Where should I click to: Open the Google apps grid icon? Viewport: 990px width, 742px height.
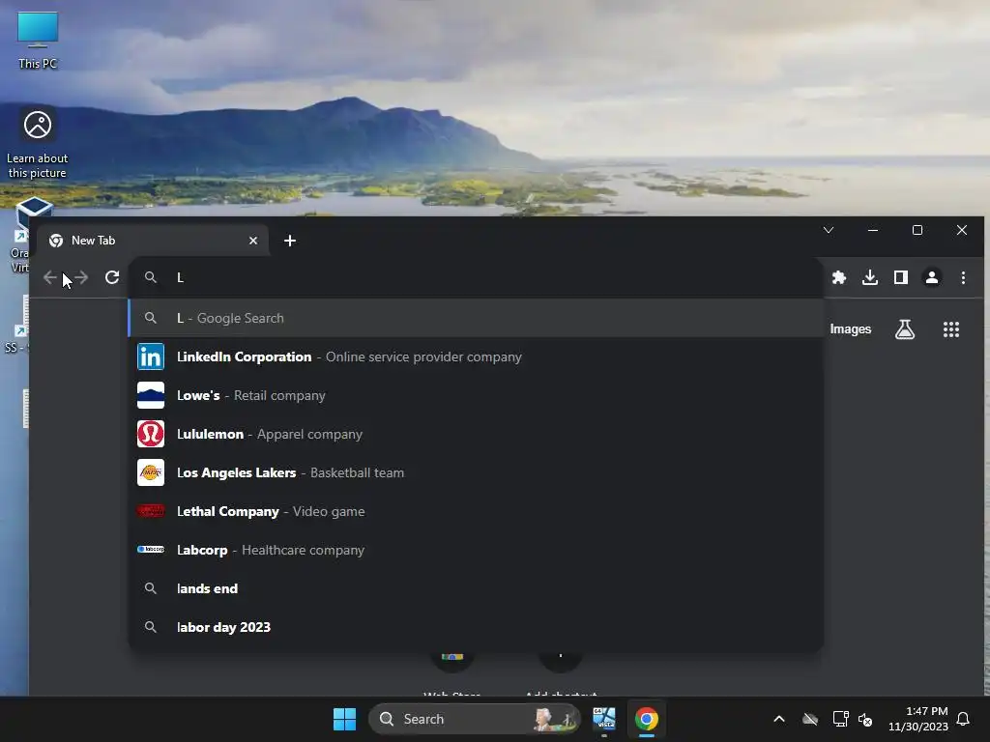[x=951, y=329]
